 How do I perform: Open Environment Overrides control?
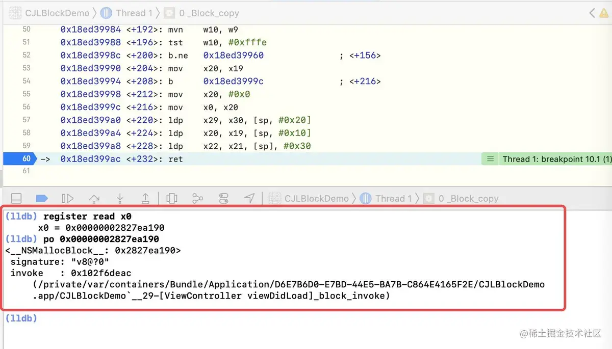click(x=223, y=198)
